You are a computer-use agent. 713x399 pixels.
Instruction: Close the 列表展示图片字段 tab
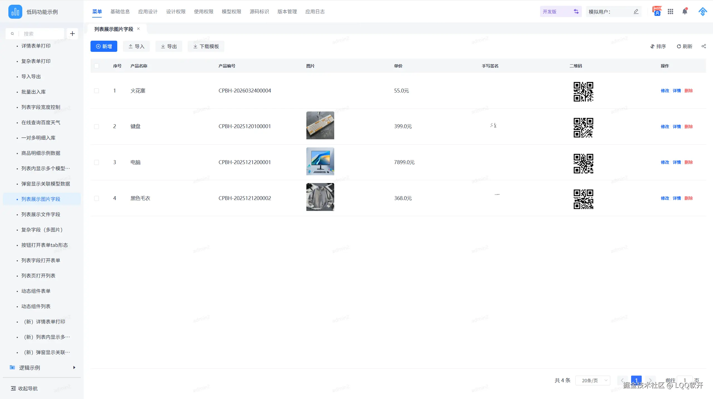(x=138, y=29)
